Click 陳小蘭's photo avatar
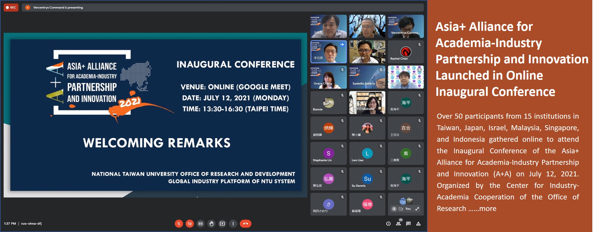Image resolution: width=600 pixels, height=232 pixels. point(367,128)
